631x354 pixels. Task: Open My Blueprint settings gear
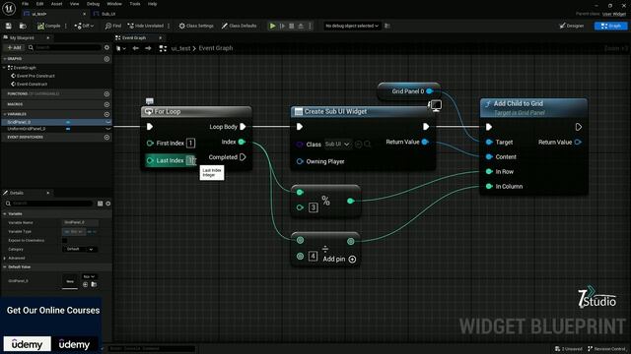click(106, 47)
